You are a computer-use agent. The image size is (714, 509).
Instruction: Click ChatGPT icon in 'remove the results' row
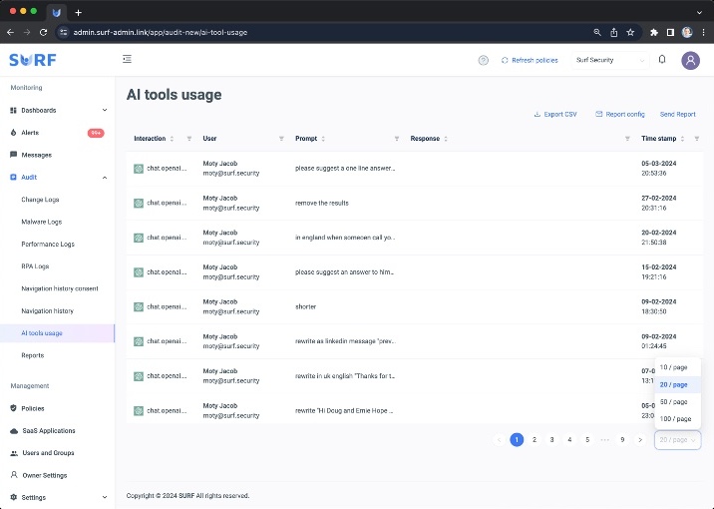coord(139,204)
